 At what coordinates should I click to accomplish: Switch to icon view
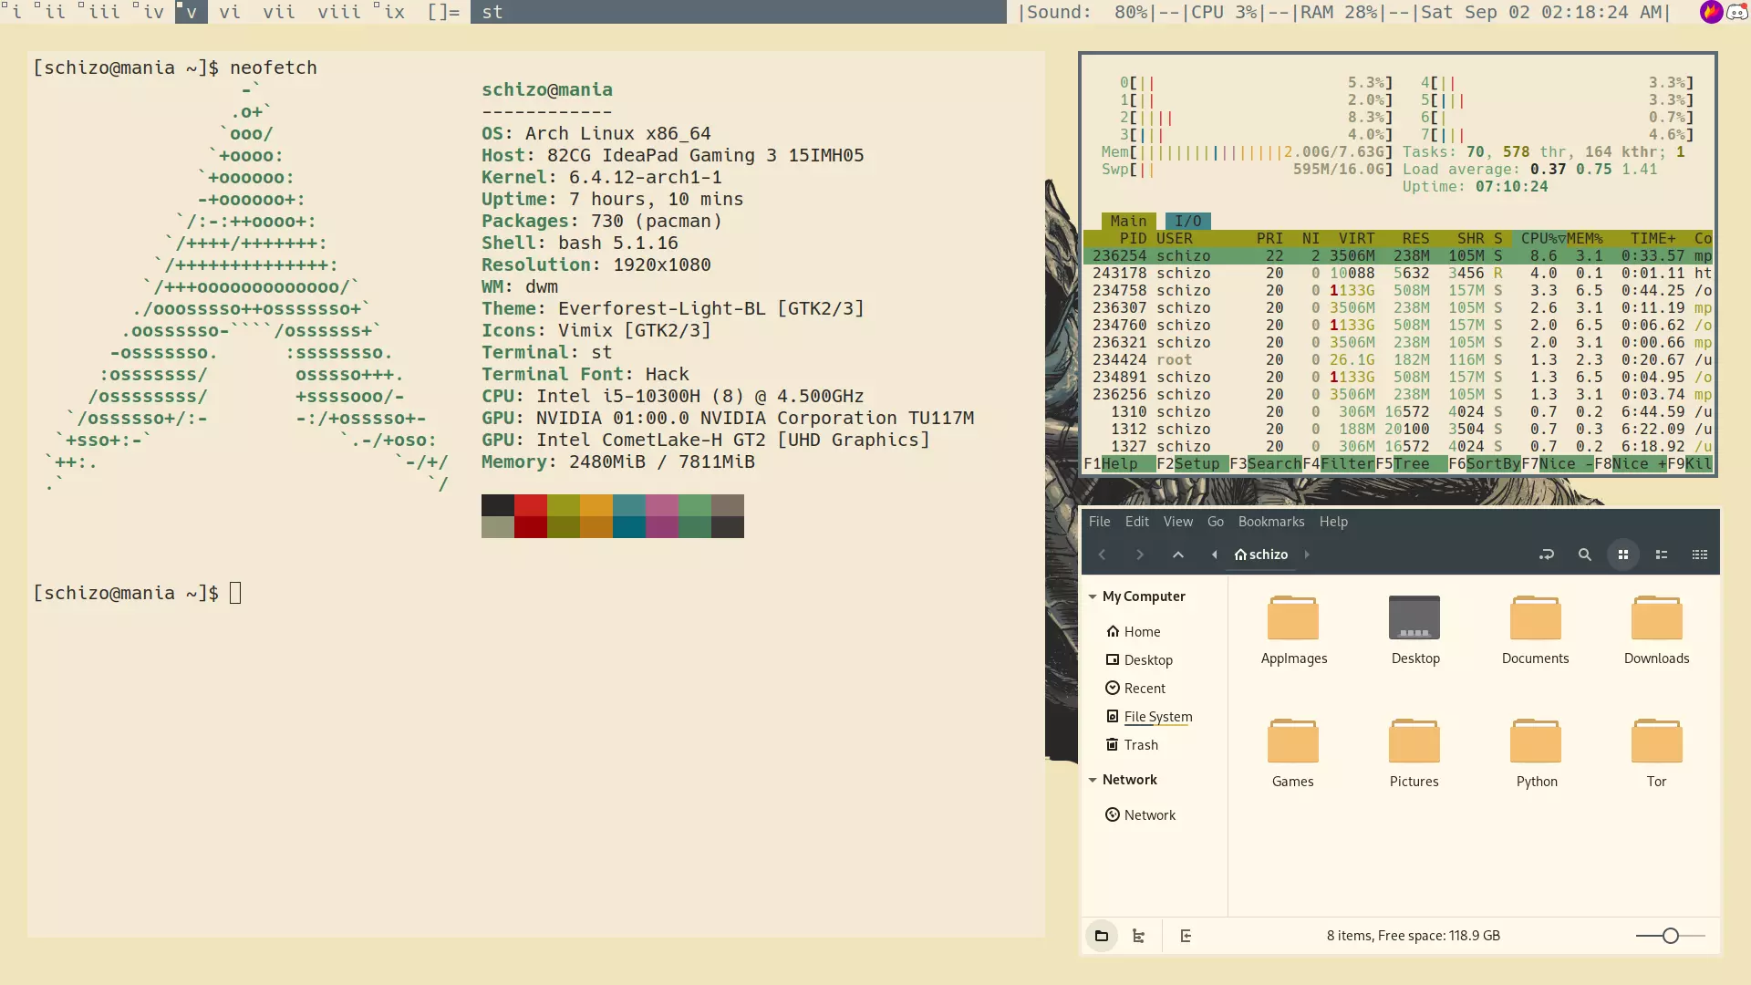(1622, 555)
